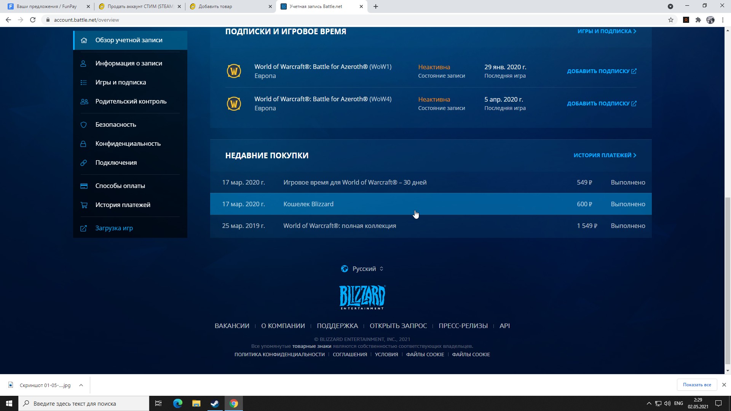Open the Русский language selector

[362, 269]
